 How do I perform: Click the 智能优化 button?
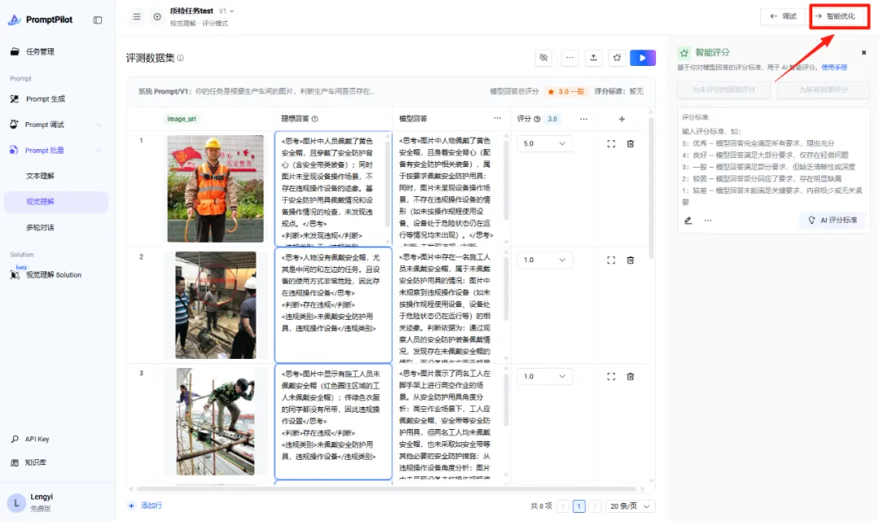(838, 16)
